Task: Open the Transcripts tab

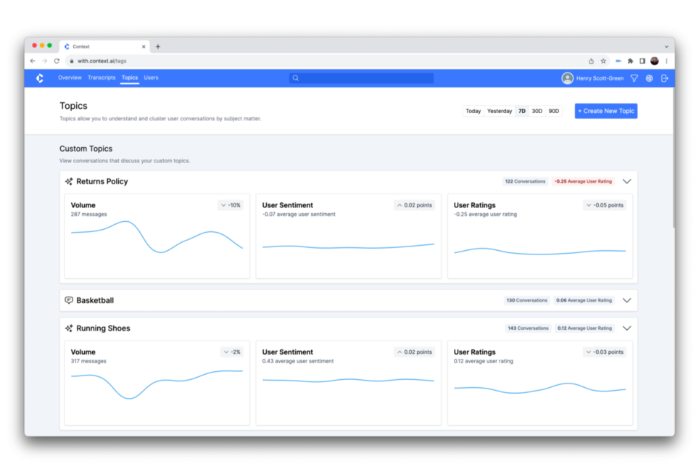Action: (101, 78)
